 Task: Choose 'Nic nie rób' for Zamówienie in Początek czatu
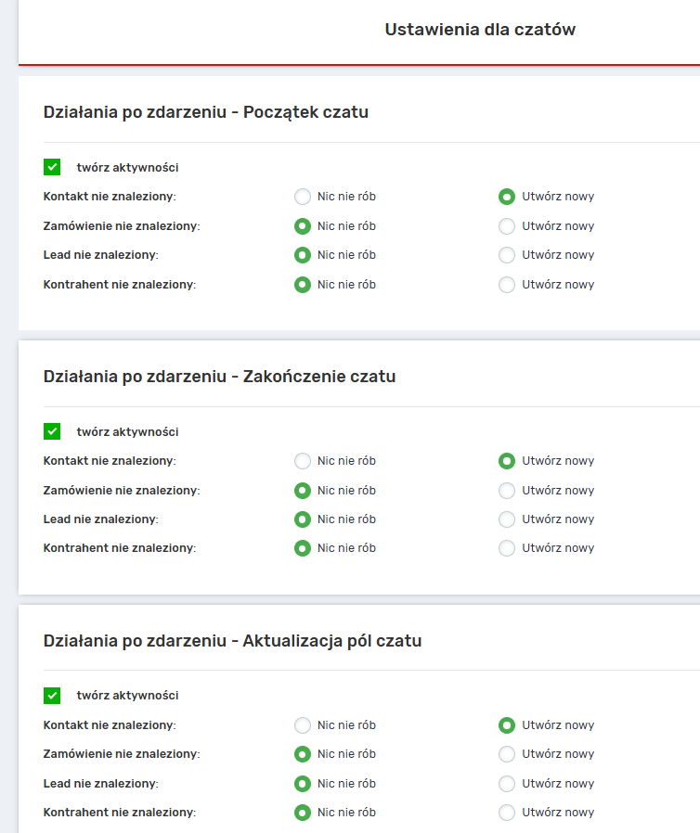pos(303,226)
